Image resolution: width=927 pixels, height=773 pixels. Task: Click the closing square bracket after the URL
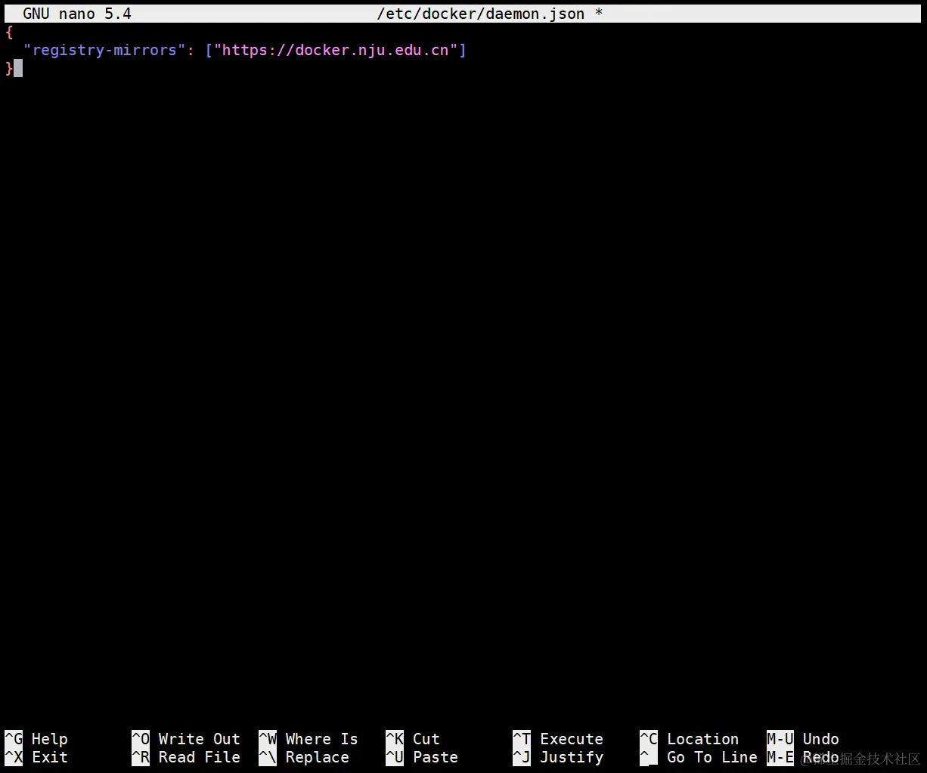(463, 50)
